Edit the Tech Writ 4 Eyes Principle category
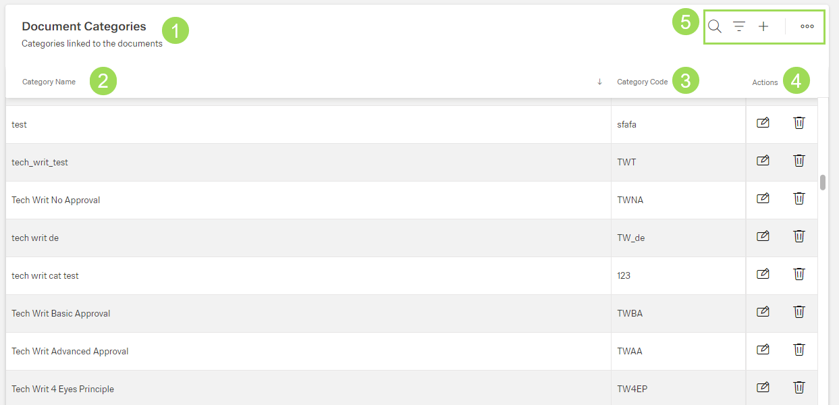Image resolution: width=839 pixels, height=405 pixels. coord(763,387)
